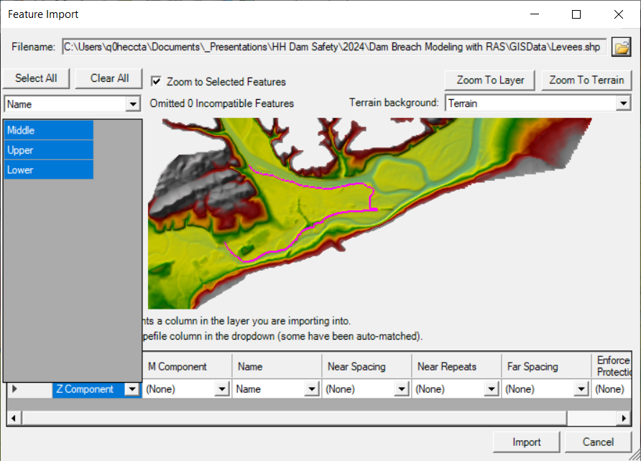Screen dimensions: 641x461
Task: Click the horizontal scrollbar thumb
Action: click(x=295, y=418)
